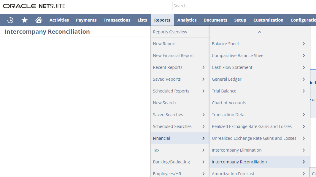Open the Setup menu
Screen dimensions: 316x177
click(240, 20)
